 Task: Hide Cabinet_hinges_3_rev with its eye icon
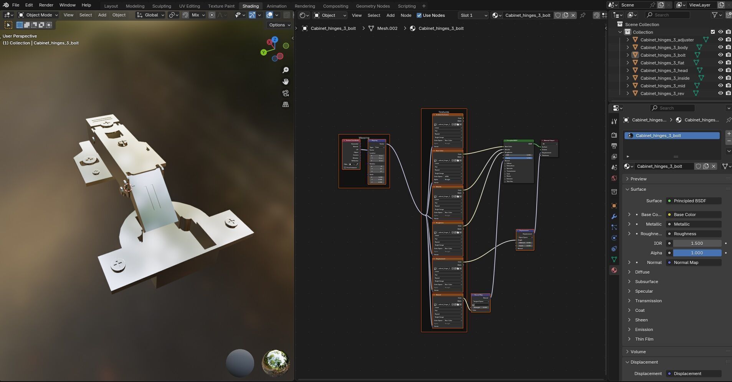720,93
